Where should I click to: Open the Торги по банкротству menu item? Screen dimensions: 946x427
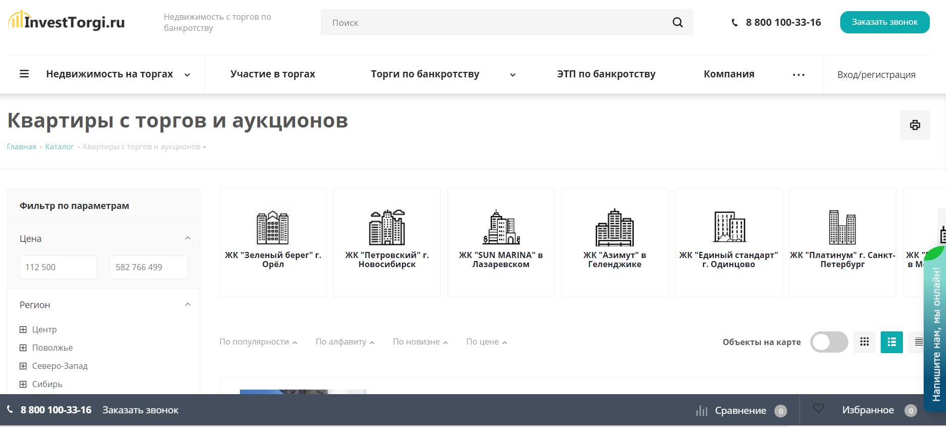point(425,74)
